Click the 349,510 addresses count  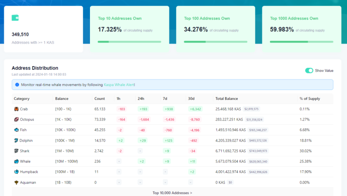point(20,35)
